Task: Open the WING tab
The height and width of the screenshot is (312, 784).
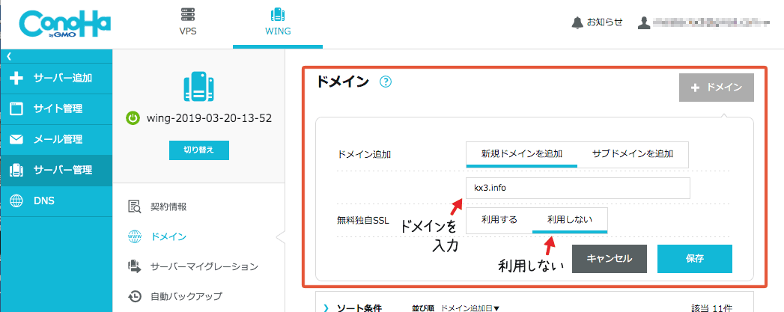Action: [278, 25]
